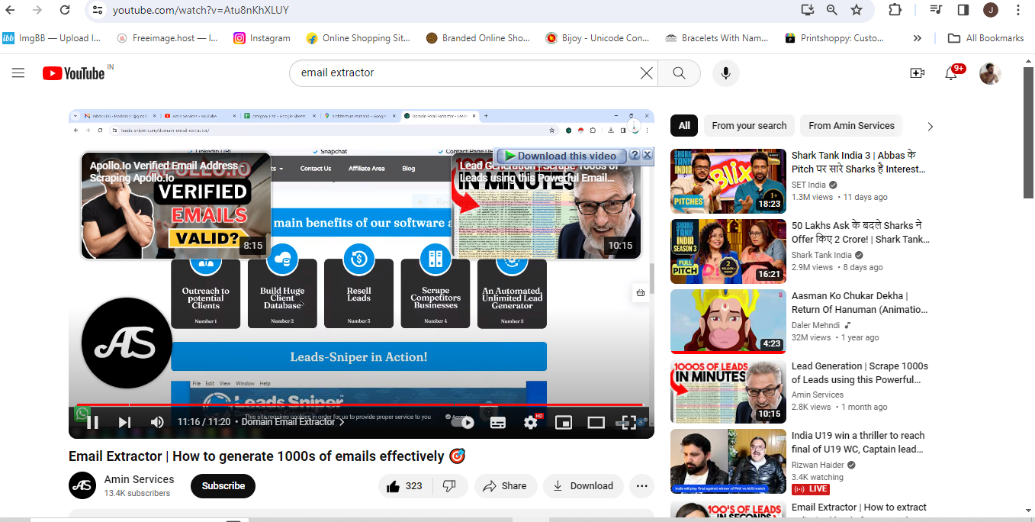Open the Create video icon
Image resolution: width=1035 pixels, height=522 pixels.
point(918,73)
